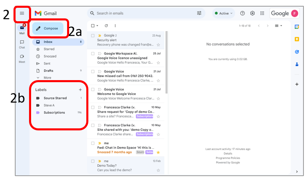
Task: Create a new label with plus icon
Action: click(80, 90)
